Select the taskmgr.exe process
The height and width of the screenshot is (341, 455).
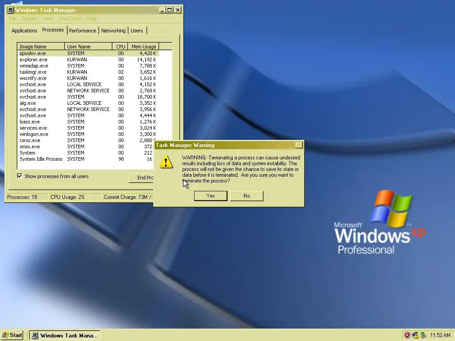88,72
